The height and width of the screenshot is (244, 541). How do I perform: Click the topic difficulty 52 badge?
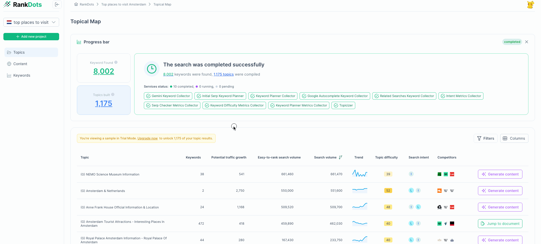pos(388,191)
